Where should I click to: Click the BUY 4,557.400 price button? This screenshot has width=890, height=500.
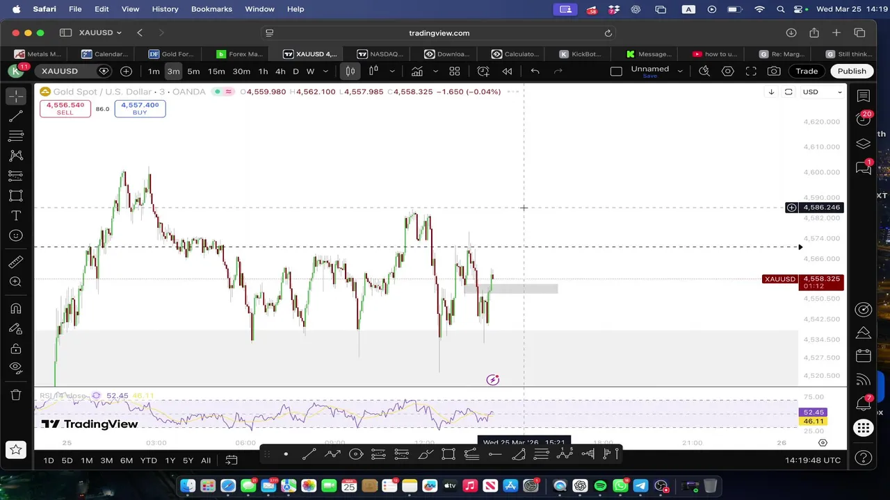click(140, 108)
